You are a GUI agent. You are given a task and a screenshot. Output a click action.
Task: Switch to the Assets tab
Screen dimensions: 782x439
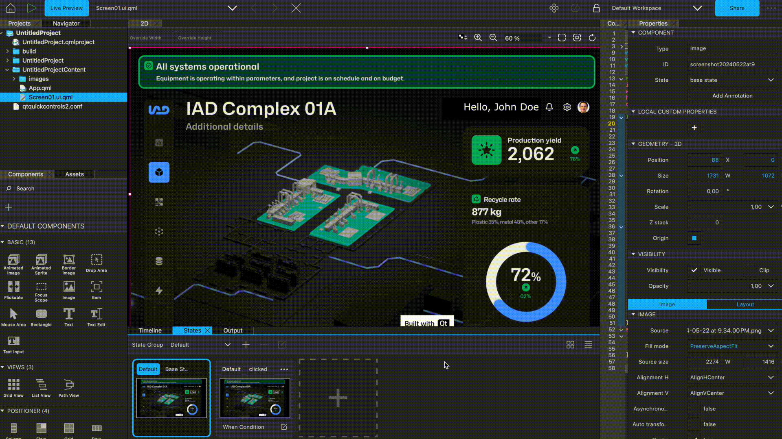pos(74,174)
